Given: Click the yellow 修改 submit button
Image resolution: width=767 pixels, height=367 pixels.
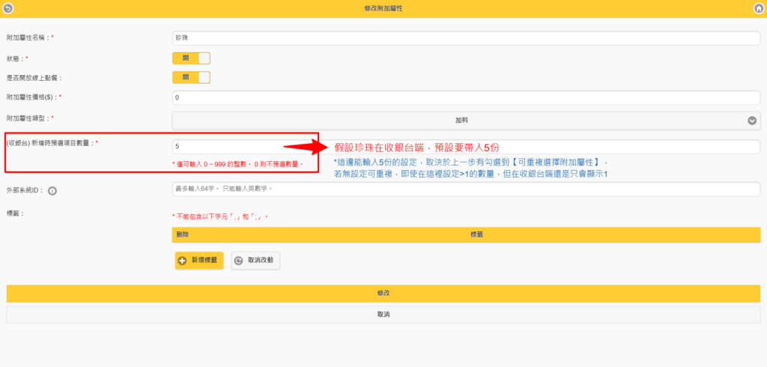Looking at the screenshot, I should (383, 294).
